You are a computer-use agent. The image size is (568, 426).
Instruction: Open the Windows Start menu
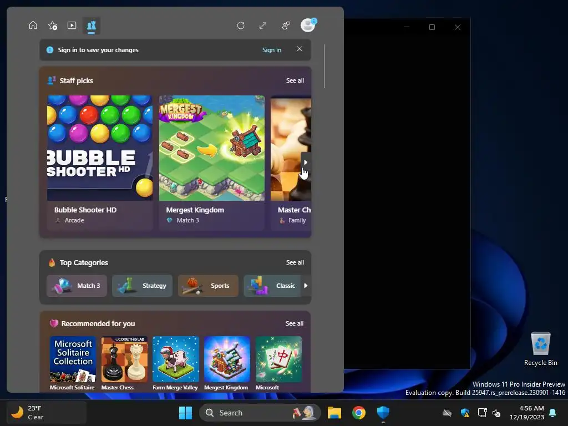[x=185, y=413]
